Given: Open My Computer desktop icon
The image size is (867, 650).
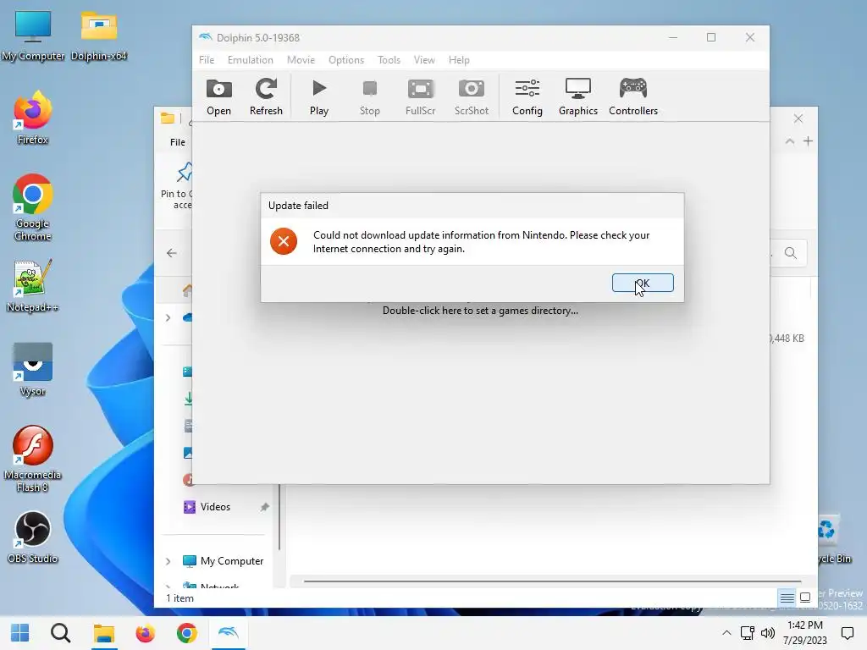Looking at the screenshot, I should click(x=33, y=36).
